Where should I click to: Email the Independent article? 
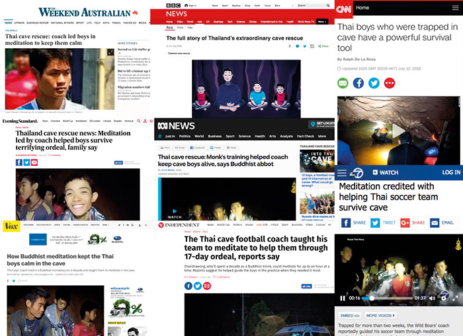tap(207, 286)
